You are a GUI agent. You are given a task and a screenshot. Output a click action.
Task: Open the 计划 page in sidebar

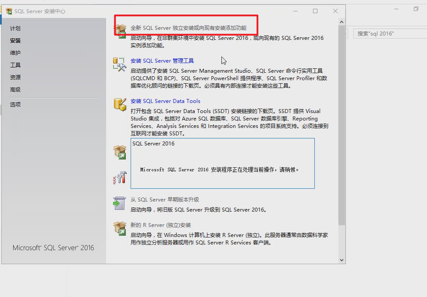pos(15,28)
